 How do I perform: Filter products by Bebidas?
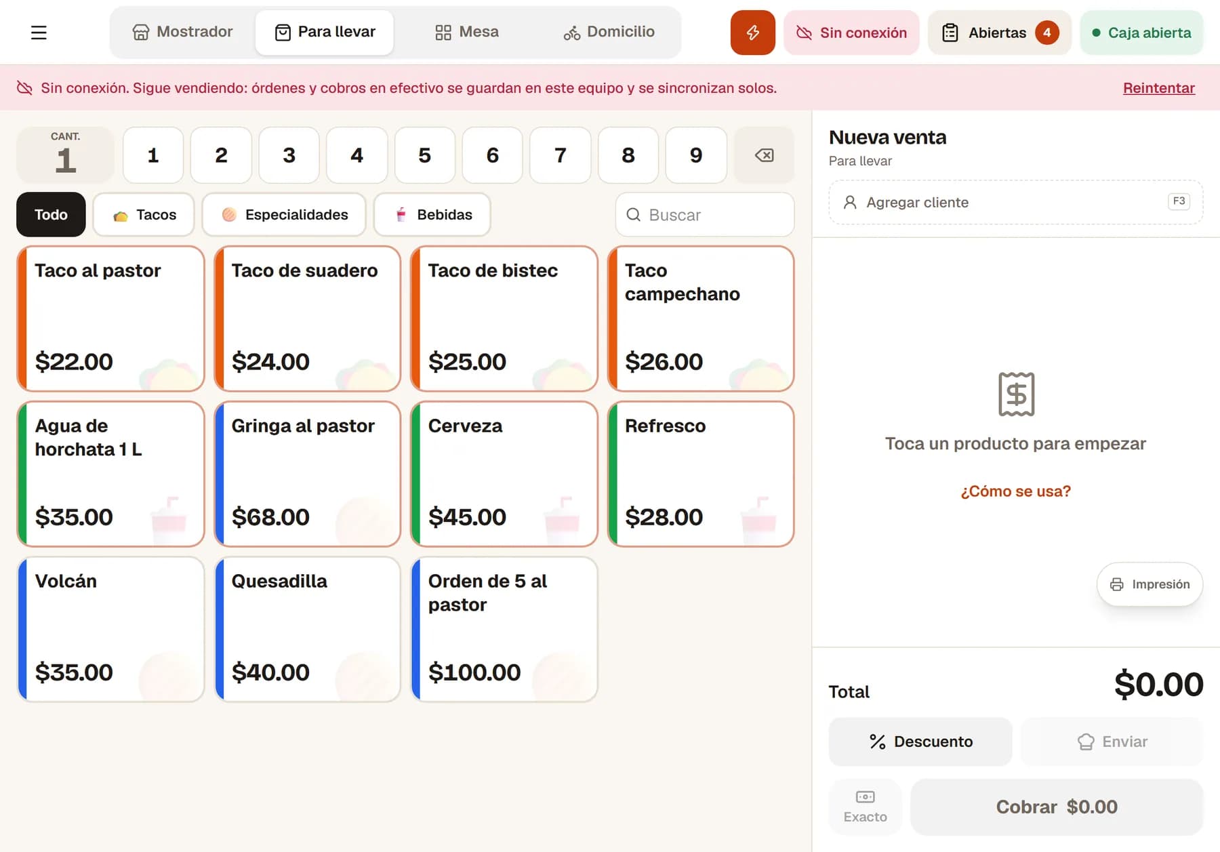pyautogui.click(x=432, y=215)
